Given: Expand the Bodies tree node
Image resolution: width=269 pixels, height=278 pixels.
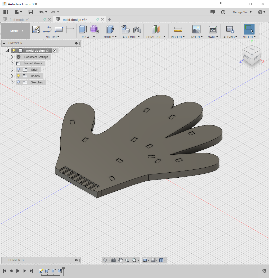Looking at the screenshot, I should [x=12, y=76].
